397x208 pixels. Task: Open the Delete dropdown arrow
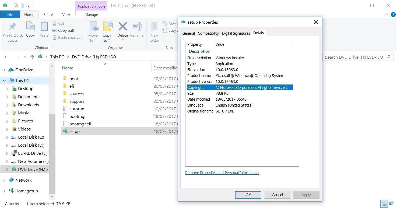(123, 40)
